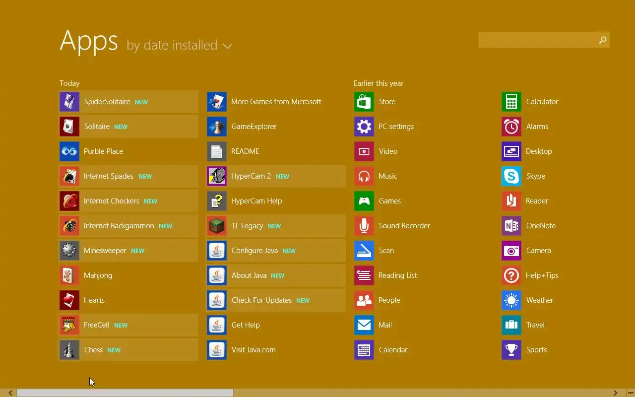This screenshot has height=397, width=635.
Task: Select the 'Today' group heading
Action: pyautogui.click(x=69, y=83)
